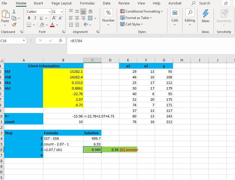Apply the Percent number style
The height and width of the screenshot is (180, 235).
click(x=108, y=13)
